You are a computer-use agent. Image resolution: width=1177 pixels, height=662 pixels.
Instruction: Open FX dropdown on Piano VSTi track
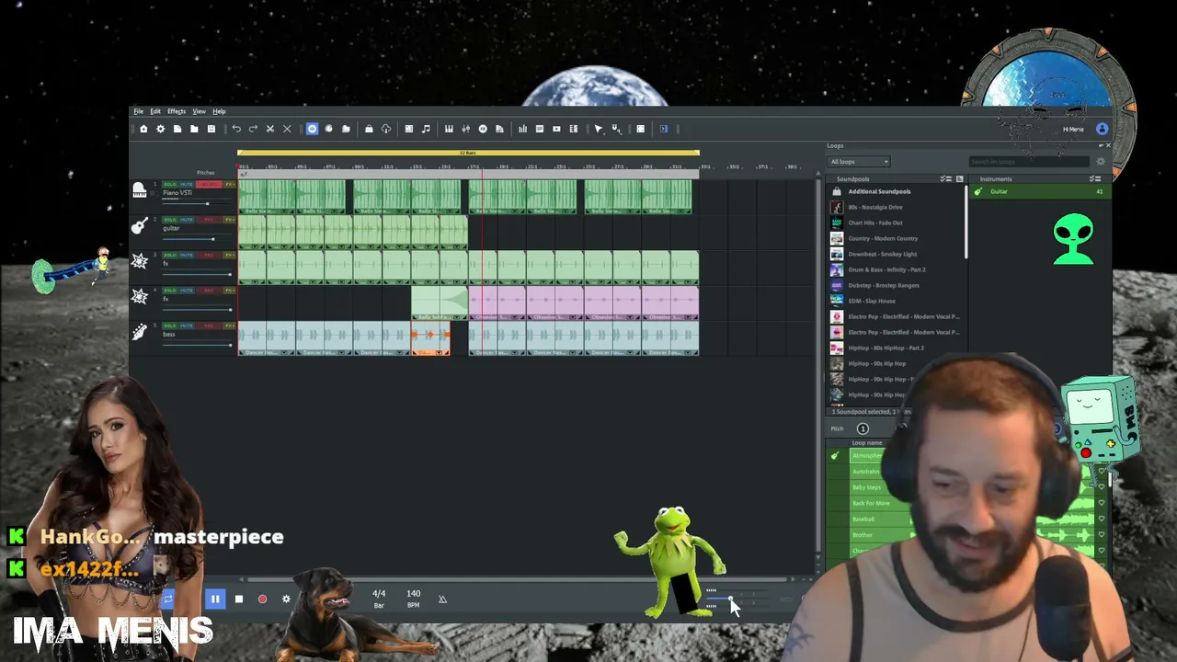229,185
